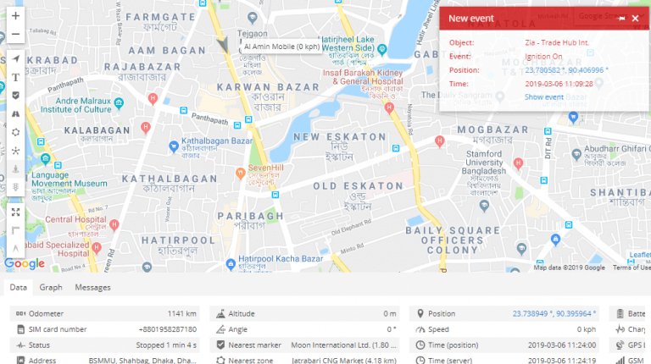Toggle markers visibility shield icon

(x=15, y=96)
